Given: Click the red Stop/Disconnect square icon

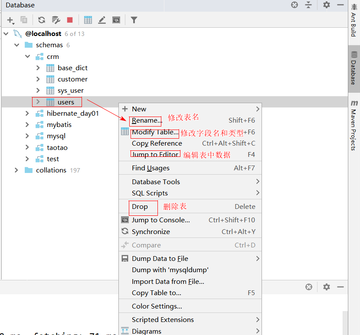Looking at the screenshot, I should 70,20.
